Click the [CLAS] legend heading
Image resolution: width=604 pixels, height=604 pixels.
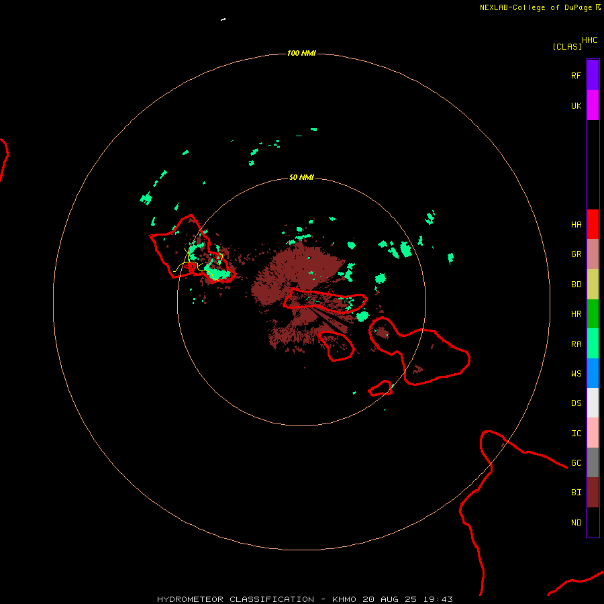[x=567, y=46]
